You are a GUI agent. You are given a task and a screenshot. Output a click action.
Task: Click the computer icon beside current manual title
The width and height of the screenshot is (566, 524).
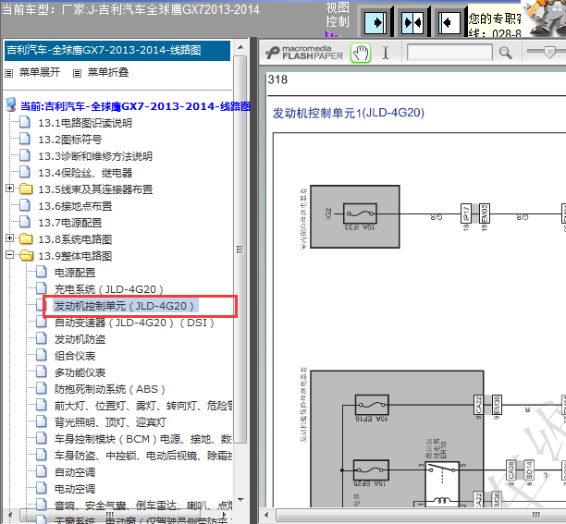11,105
